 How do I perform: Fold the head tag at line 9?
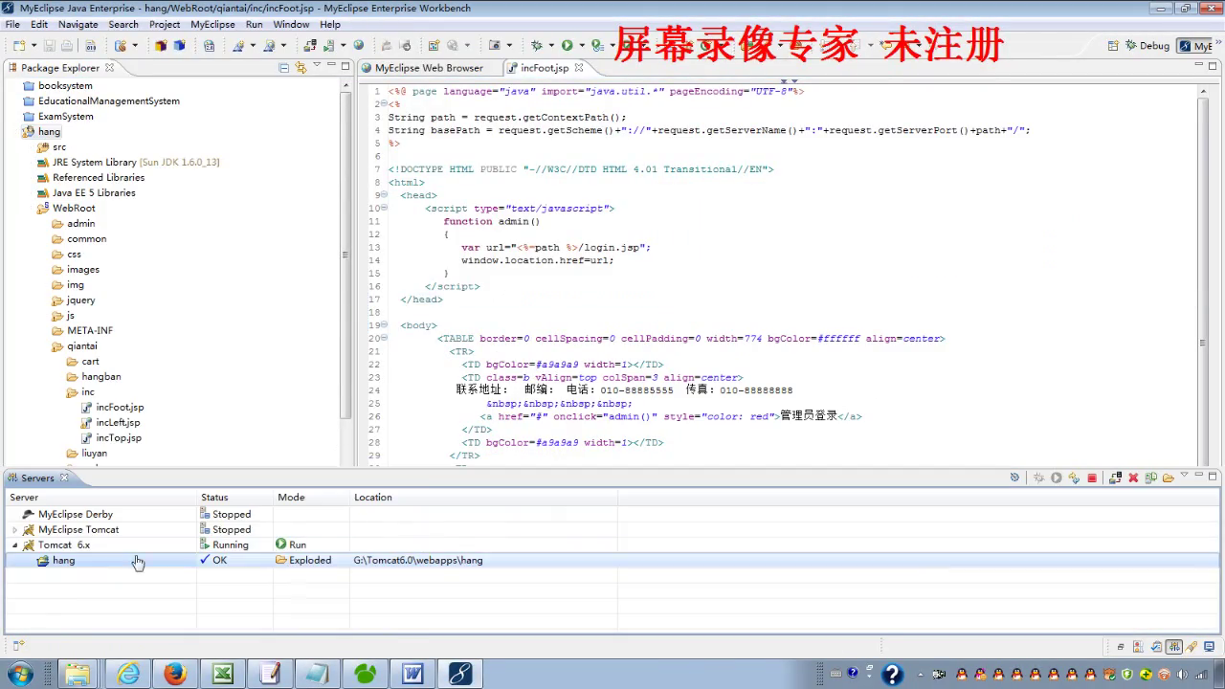pyautogui.click(x=384, y=195)
